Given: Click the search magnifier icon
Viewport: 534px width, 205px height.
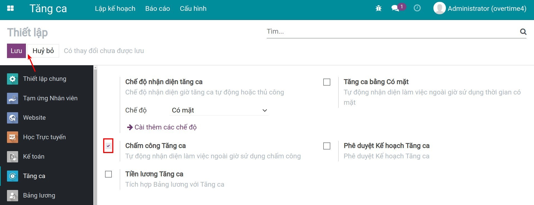Looking at the screenshot, I should pos(523,31).
